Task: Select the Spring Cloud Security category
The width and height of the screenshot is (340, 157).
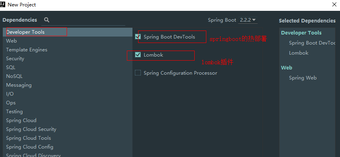Action: tap(67, 129)
